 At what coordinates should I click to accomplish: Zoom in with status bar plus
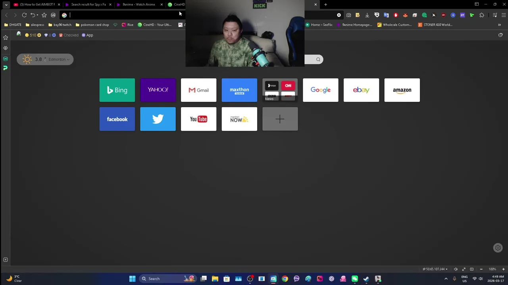coord(503,269)
